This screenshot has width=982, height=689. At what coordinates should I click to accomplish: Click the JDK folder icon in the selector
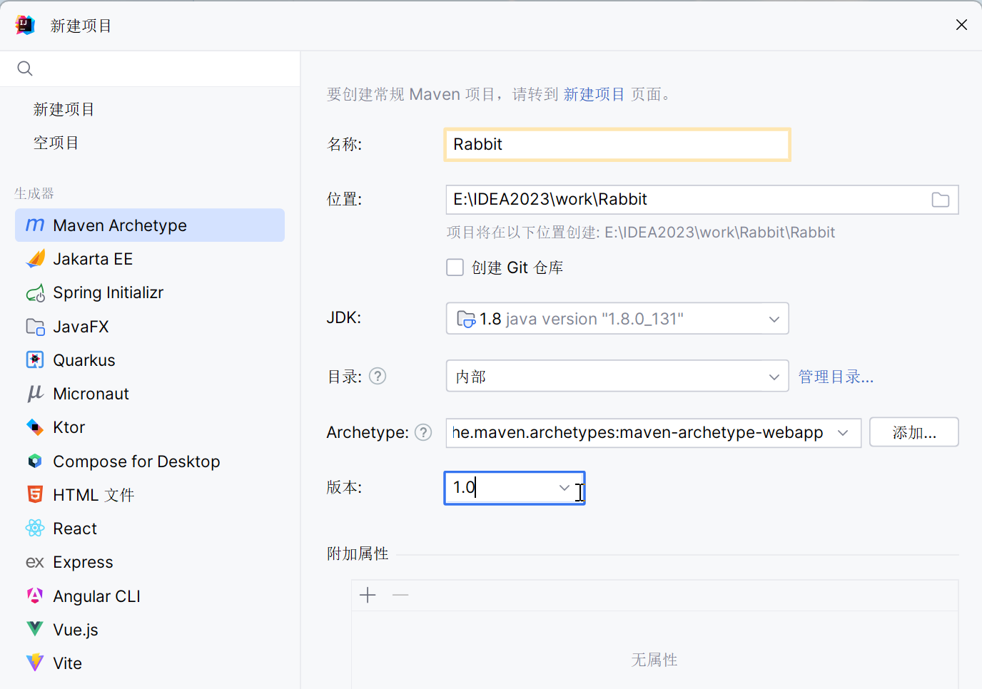466,319
